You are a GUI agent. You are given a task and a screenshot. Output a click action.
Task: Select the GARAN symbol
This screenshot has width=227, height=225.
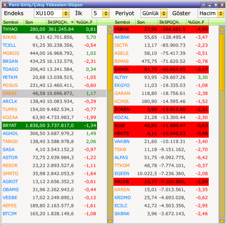click(x=122, y=94)
